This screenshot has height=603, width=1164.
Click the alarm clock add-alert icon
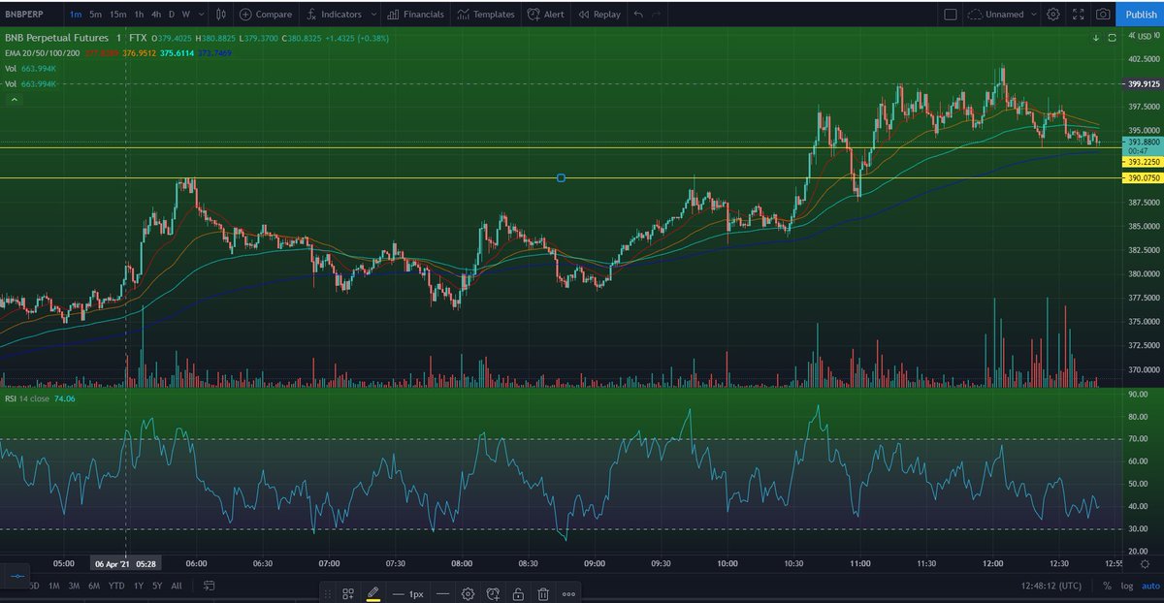(x=493, y=593)
